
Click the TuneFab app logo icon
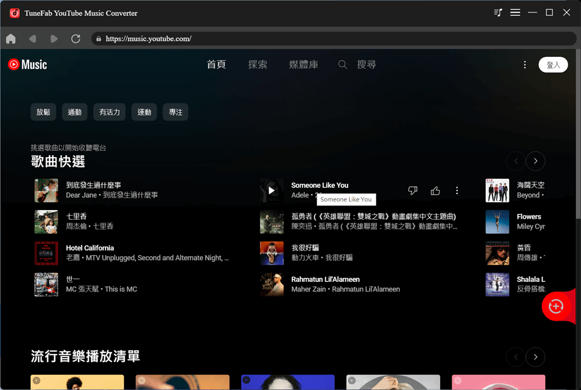(x=14, y=13)
